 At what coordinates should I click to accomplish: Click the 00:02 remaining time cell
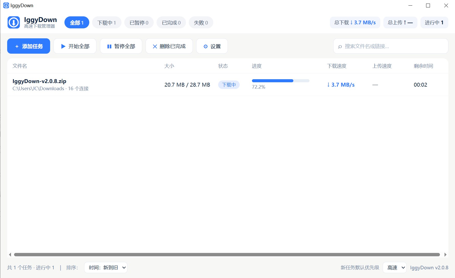click(x=420, y=85)
